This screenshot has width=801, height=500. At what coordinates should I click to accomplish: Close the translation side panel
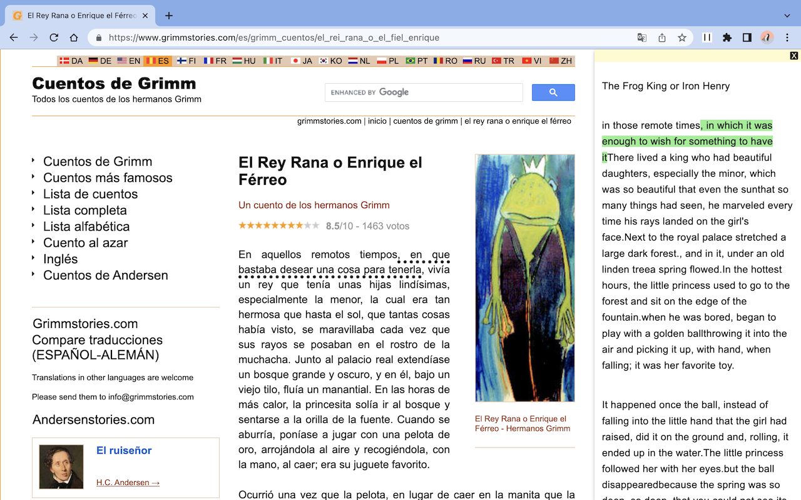pos(794,56)
